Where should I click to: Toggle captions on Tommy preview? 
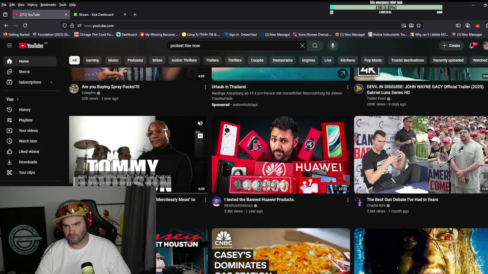tap(200, 136)
